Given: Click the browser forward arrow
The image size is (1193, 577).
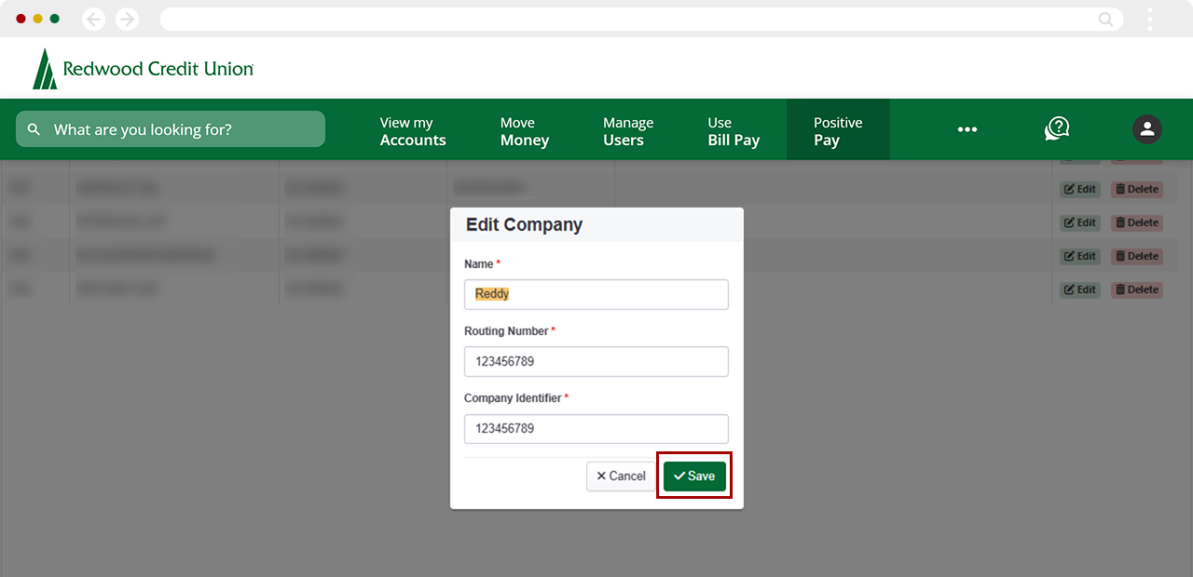Looking at the screenshot, I should [x=127, y=19].
